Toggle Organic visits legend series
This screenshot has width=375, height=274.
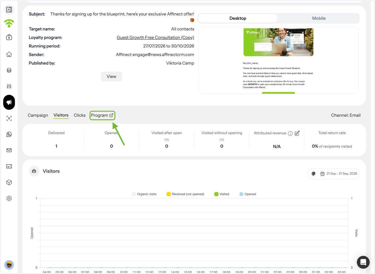pyautogui.click(x=144, y=194)
